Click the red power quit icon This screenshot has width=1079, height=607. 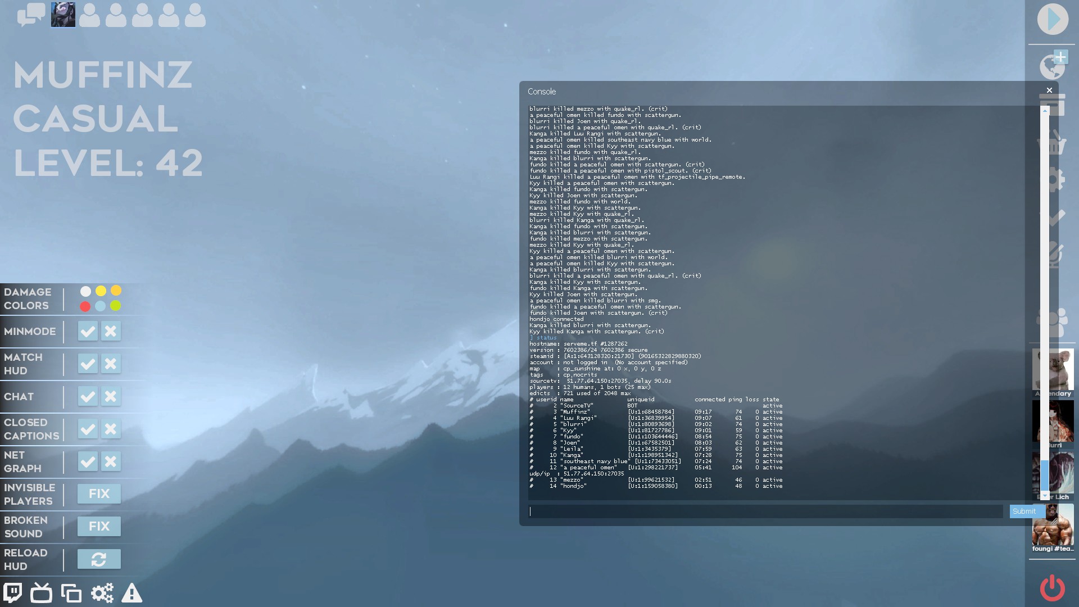tap(1052, 588)
